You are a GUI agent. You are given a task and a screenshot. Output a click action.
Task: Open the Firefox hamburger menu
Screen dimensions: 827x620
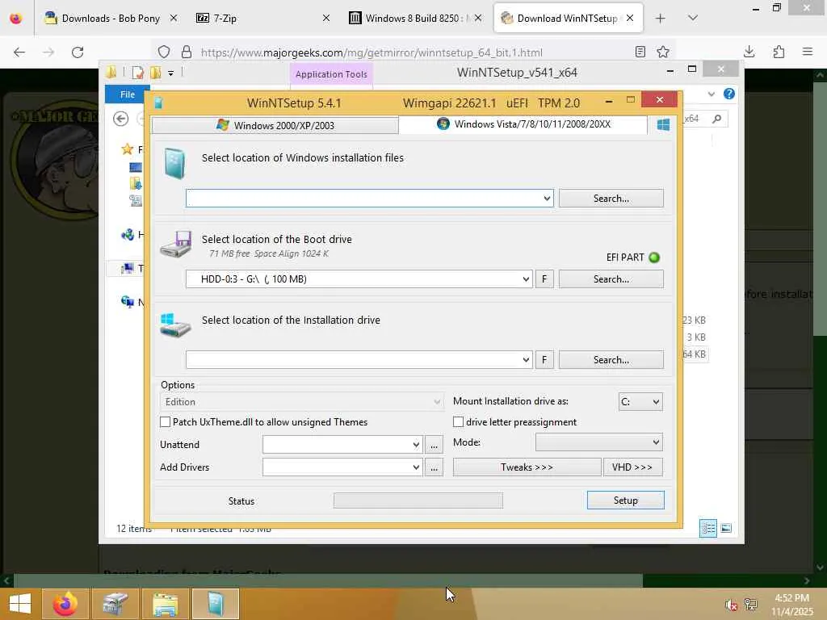(x=808, y=52)
